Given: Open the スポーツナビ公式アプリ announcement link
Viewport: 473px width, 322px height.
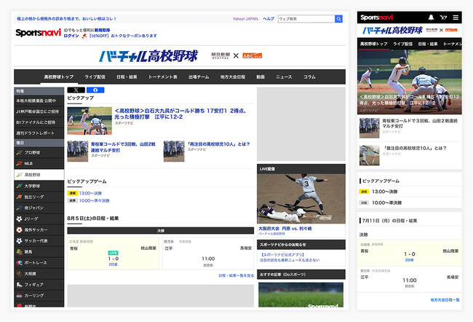Looking at the screenshot, I should click(x=282, y=255).
